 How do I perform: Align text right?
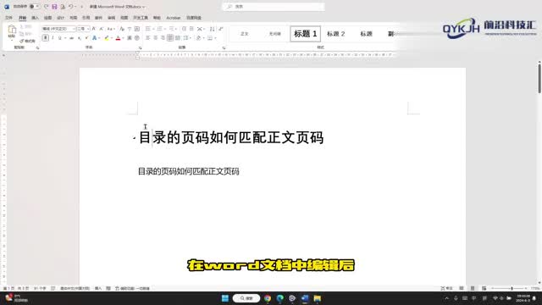coord(163,38)
